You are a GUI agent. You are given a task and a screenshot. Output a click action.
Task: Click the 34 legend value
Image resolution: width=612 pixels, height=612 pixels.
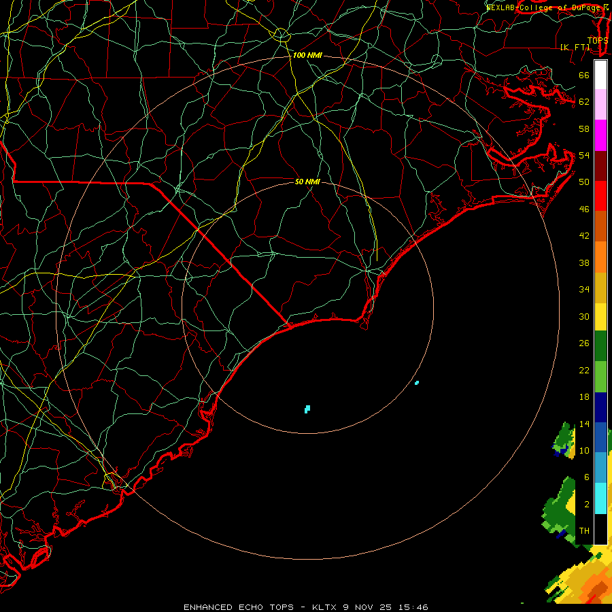point(584,290)
